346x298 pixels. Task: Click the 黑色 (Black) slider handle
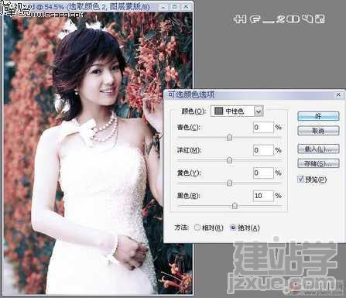[x=235, y=206]
